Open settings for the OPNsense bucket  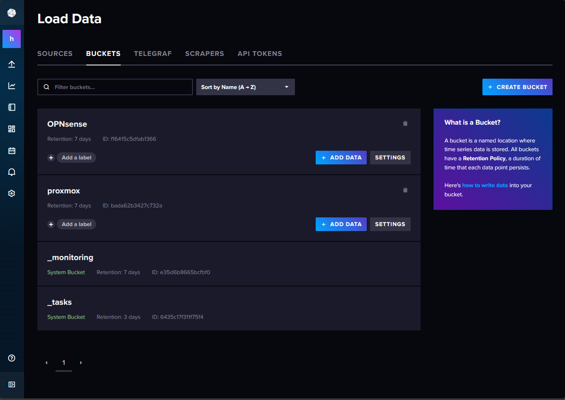[390, 157]
